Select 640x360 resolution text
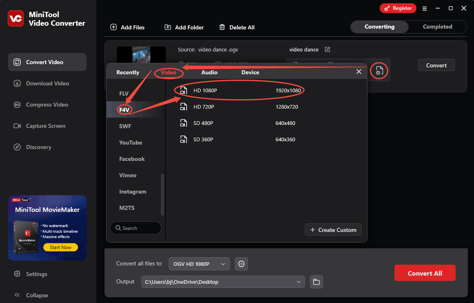Screen dimensions: 474x303 (285, 139)
